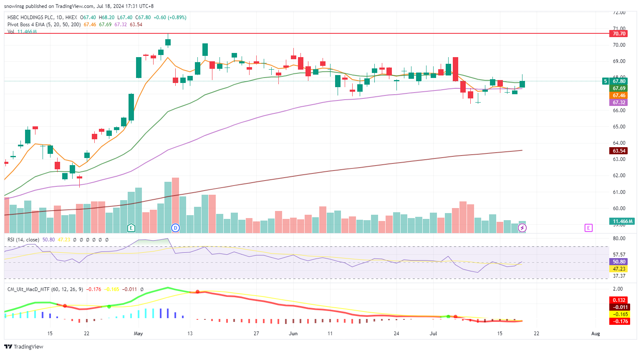Click the 24 label on the date axis
Viewport: 641px width, 354px height.
396,334
